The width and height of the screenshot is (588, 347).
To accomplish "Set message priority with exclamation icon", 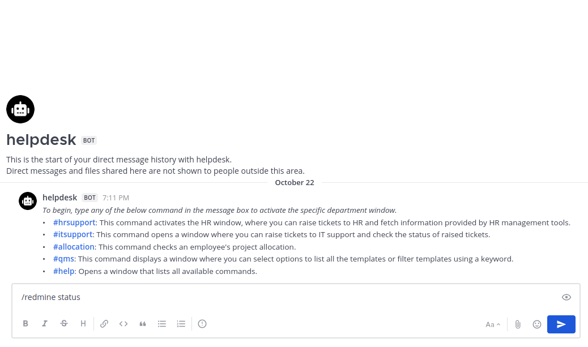I will point(202,324).
